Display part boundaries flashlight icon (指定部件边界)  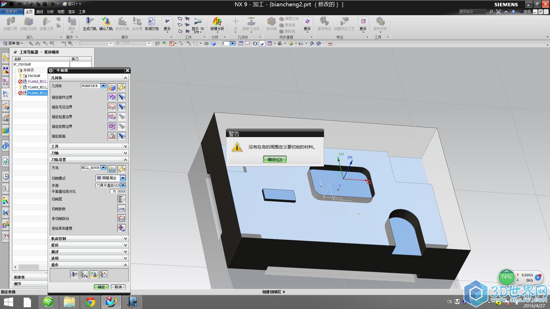pos(122,97)
